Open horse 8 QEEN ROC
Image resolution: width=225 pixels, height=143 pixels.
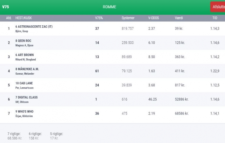(x=23, y=41)
